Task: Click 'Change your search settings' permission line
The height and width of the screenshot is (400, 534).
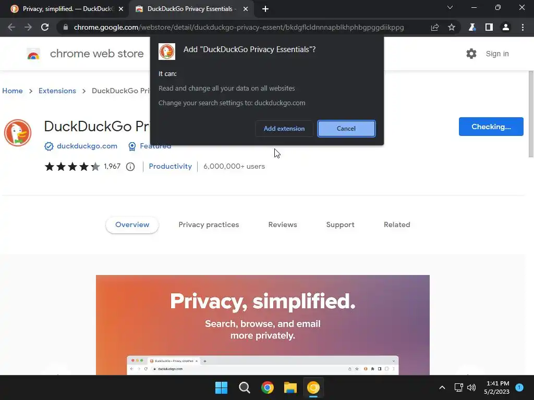Action: pos(232,103)
